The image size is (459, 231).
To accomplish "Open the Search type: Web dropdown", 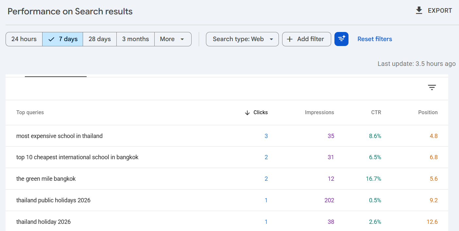I will pyautogui.click(x=242, y=39).
